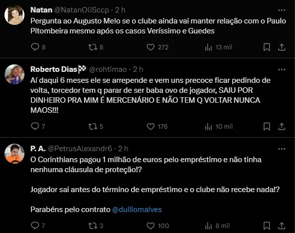The height and width of the screenshot is (233, 295).
Task: Like P. A.'s tweet with 100 likes
Action: [150, 226]
